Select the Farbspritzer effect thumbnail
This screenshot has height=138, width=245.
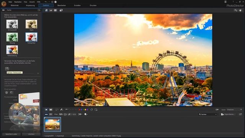point(31,37)
